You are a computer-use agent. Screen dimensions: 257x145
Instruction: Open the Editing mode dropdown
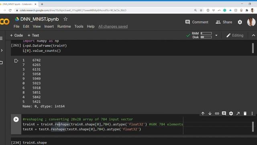click(x=235, y=35)
